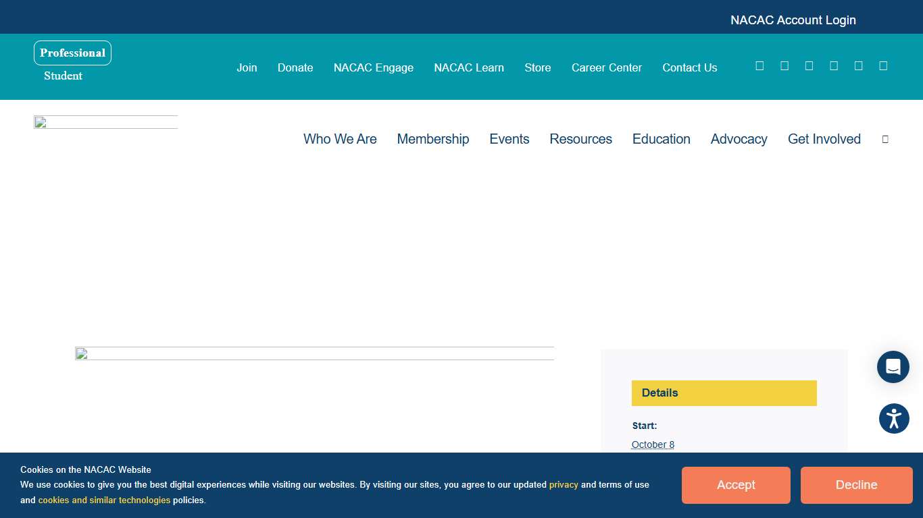
Task: Click the event banner image placeholder
Action: (x=314, y=353)
